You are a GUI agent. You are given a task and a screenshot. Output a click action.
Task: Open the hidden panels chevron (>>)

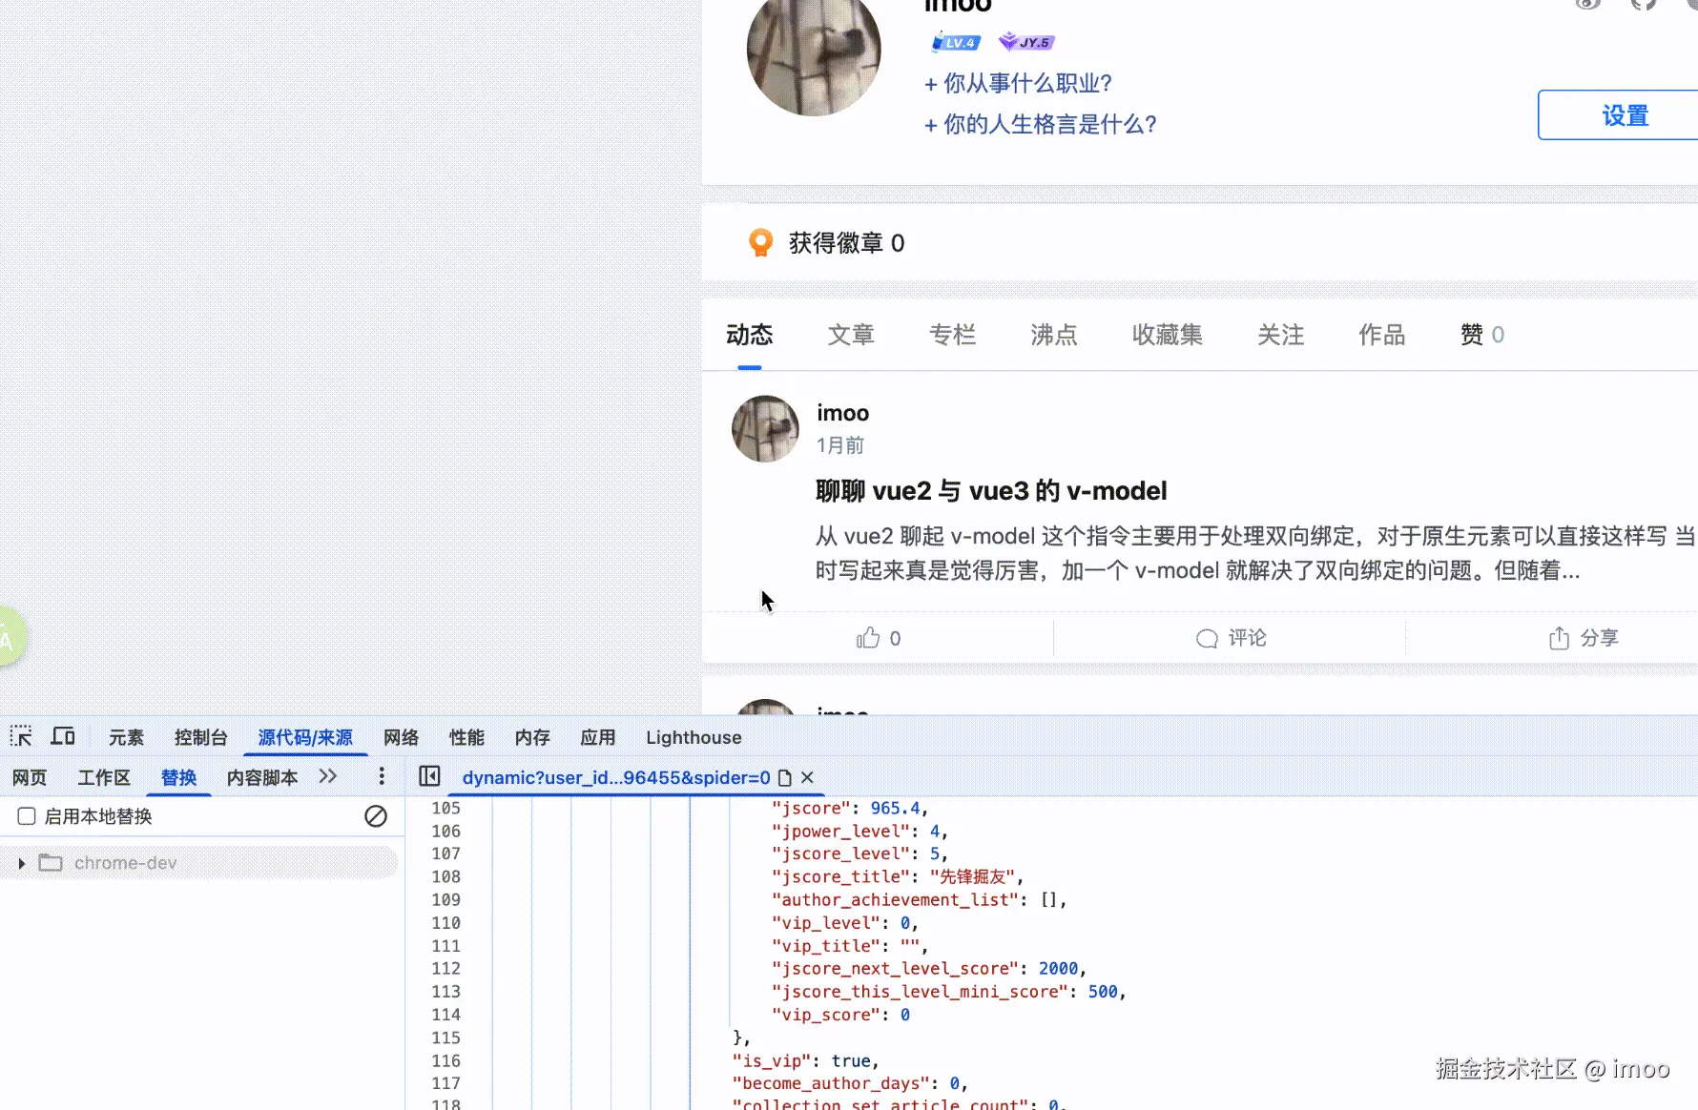pyautogui.click(x=327, y=776)
